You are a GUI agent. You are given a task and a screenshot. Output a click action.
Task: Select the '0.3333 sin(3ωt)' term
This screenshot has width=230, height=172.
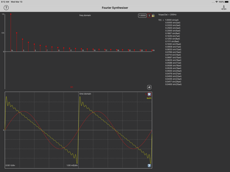[173, 25]
